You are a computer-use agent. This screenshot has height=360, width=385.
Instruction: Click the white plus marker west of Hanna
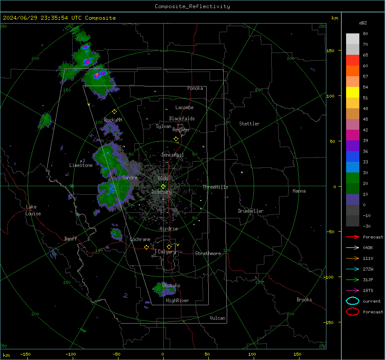tap(242, 172)
